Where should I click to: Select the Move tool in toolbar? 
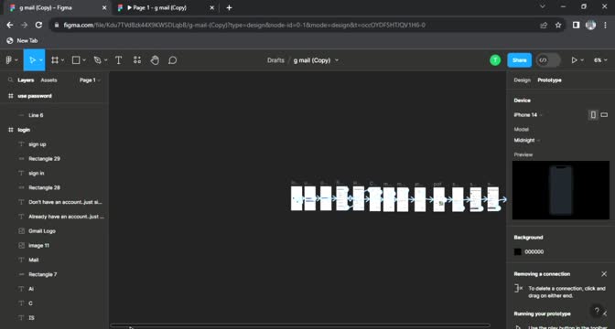(33, 60)
